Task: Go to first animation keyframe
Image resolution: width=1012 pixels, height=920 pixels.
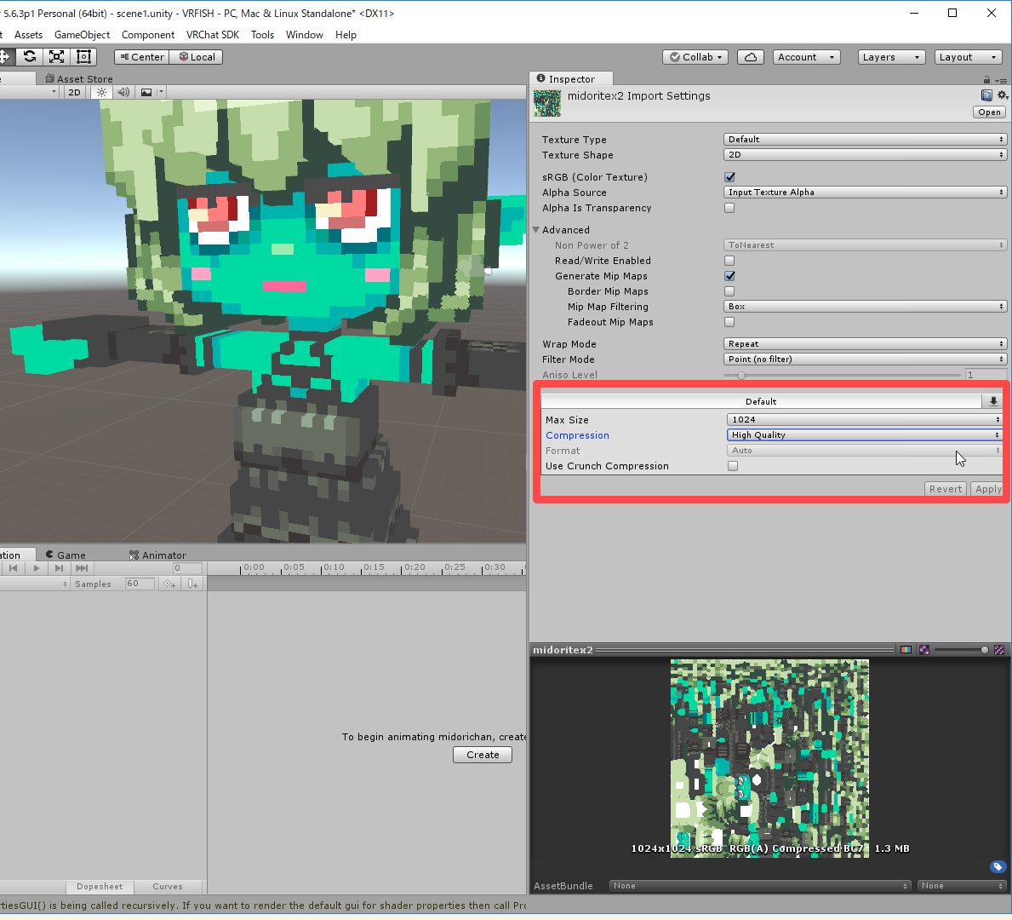Action: pos(13,568)
